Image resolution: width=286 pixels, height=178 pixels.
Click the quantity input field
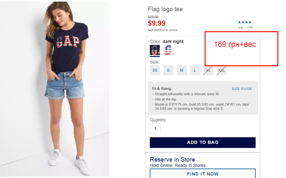pos(155,128)
